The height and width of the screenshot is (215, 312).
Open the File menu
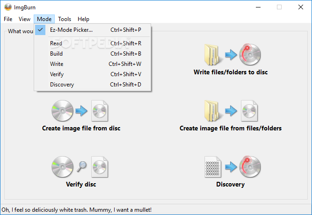[x=8, y=19]
